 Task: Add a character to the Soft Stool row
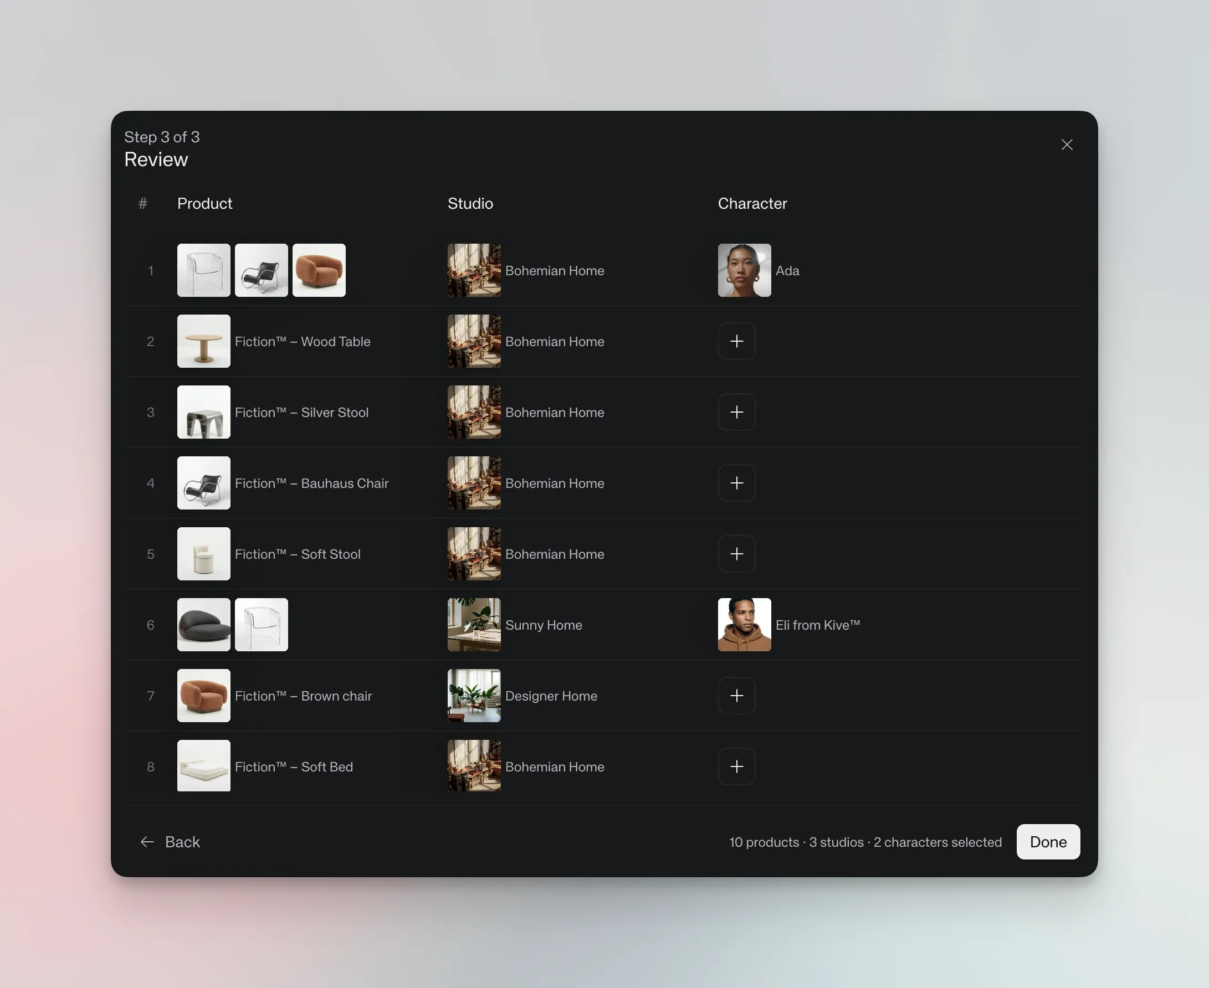[x=736, y=554]
